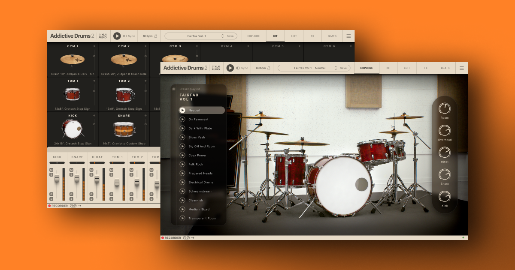The image size is (515, 270).
Task: Select the TOM 1 Gretsch drum slot
Action: coord(73,94)
